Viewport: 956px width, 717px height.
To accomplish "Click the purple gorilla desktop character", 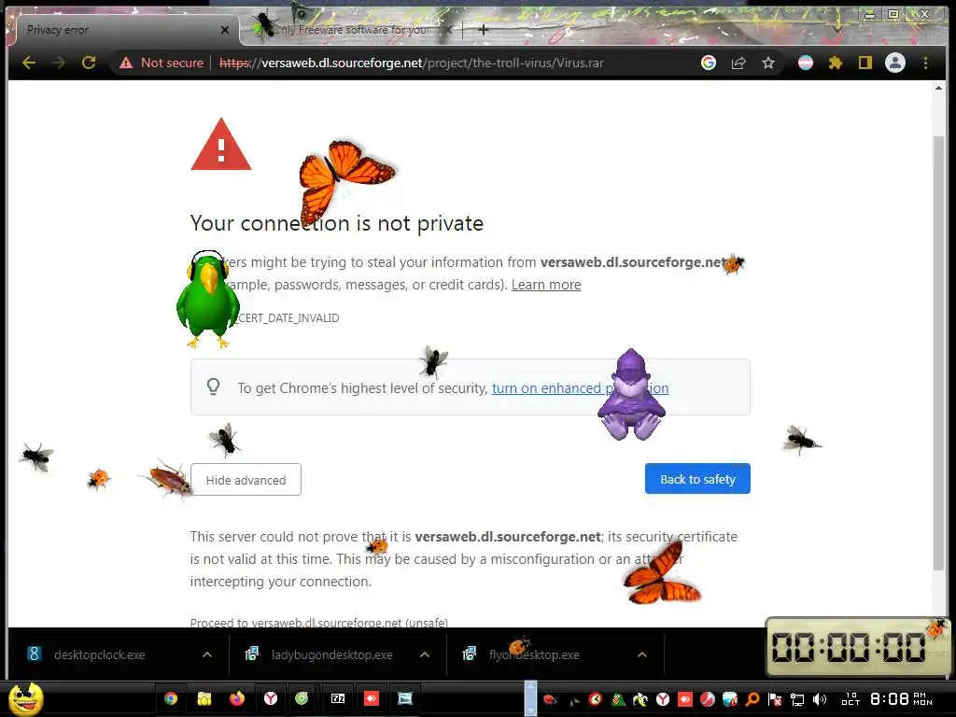I will (x=631, y=395).
